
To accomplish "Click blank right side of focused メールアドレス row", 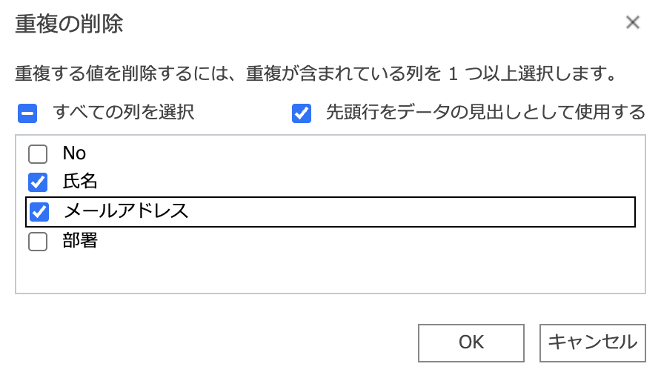I will coord(445,211).
